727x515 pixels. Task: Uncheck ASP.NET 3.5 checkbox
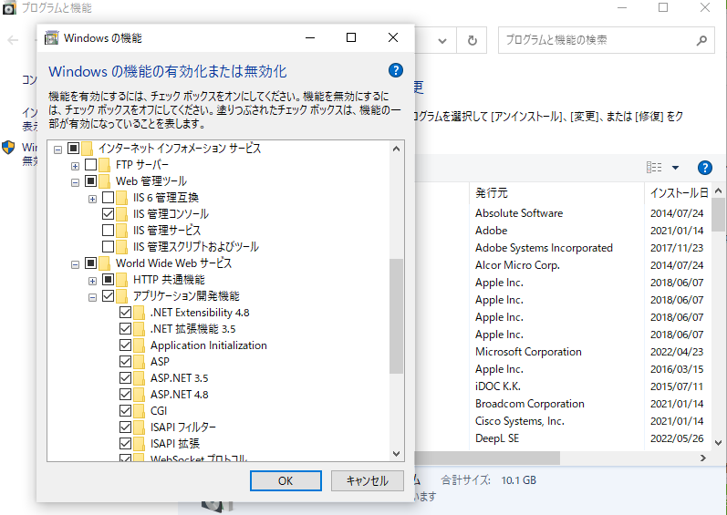coord(125,378)
